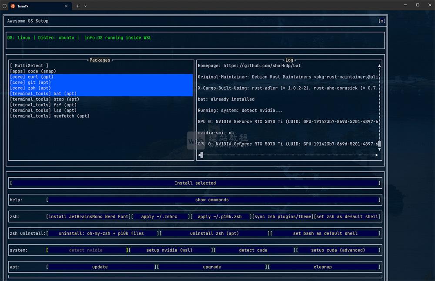This screenshot has width=435, height=281.
Task: Select the [terminal_tools] btop (apt) package
Action: pos(44,99)
